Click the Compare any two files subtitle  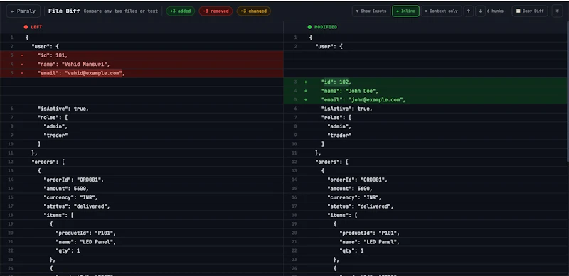coord(121,11)
